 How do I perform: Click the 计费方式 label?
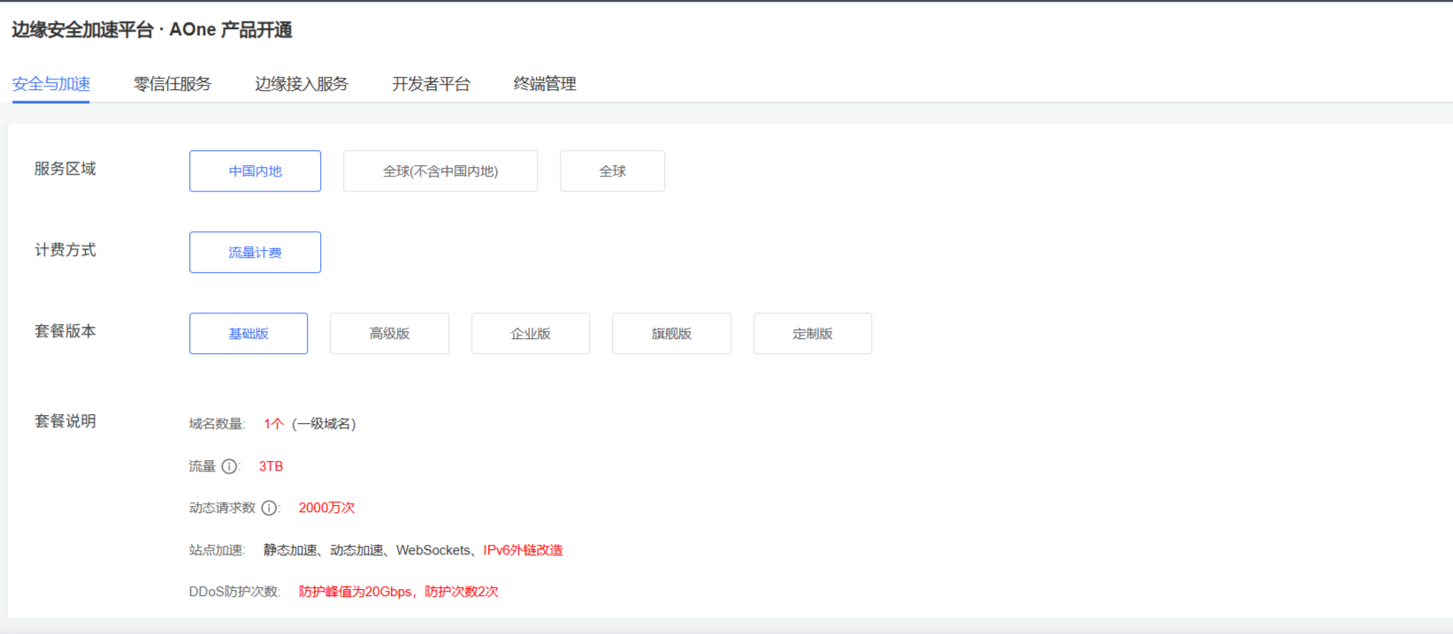[x=65, y=250]
